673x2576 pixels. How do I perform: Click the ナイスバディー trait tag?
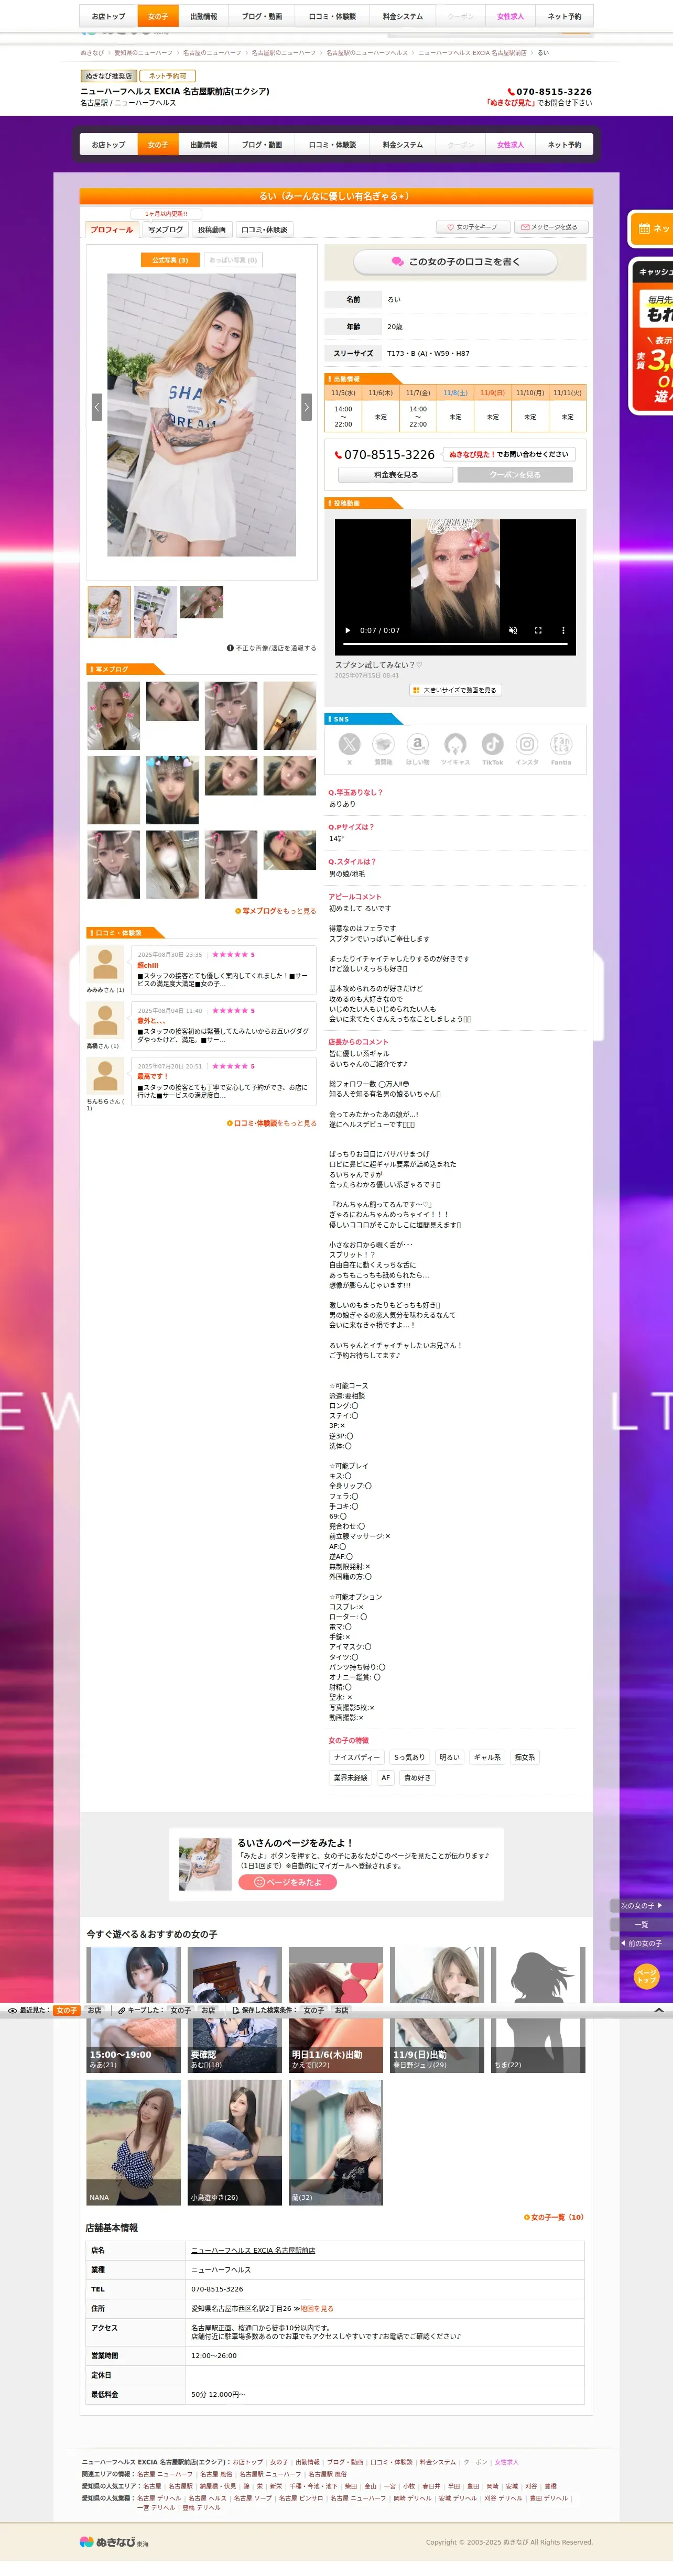click(x=357, y=1757)
